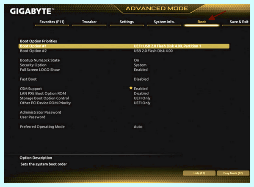Open User Password setting

(33, 117)
